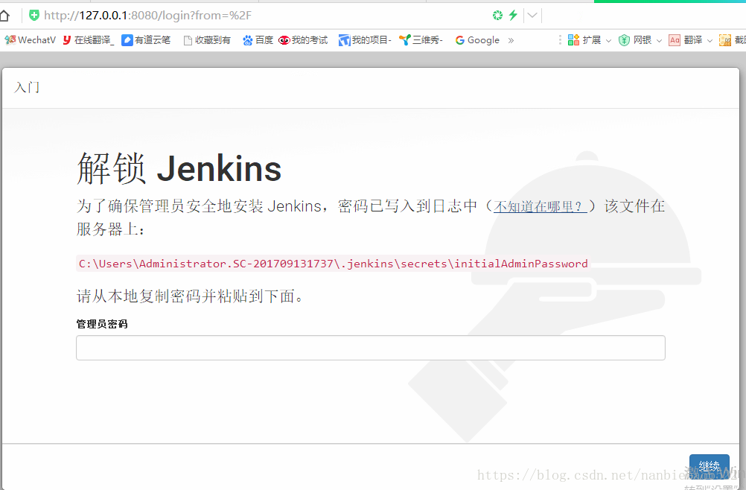Viewport: 746px width, 490px height.
Task: Open the 三维秀 bookmark
Action: point(421,40)
